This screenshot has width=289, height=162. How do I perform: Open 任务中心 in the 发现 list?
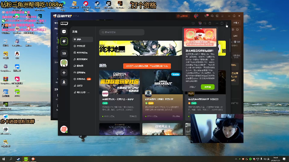tap(83, 79)
